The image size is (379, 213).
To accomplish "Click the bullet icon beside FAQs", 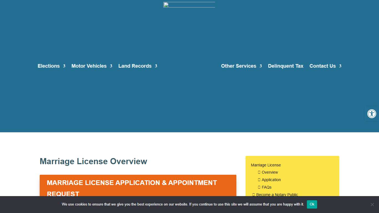I will click(x=259, y=187).
